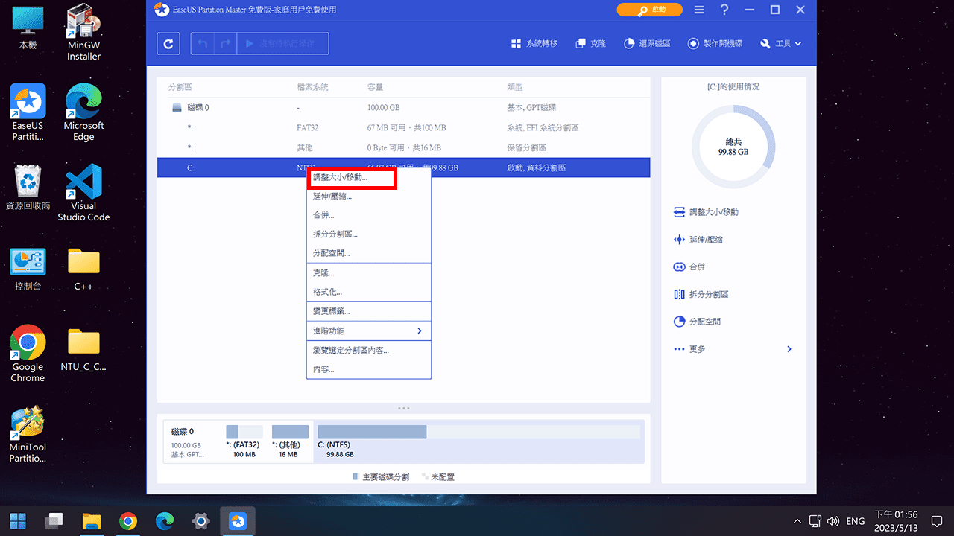This screenshot has height=536, width=954.
Task: Open 系統轉移 (system migration) from toolbar
Action: 534,43
